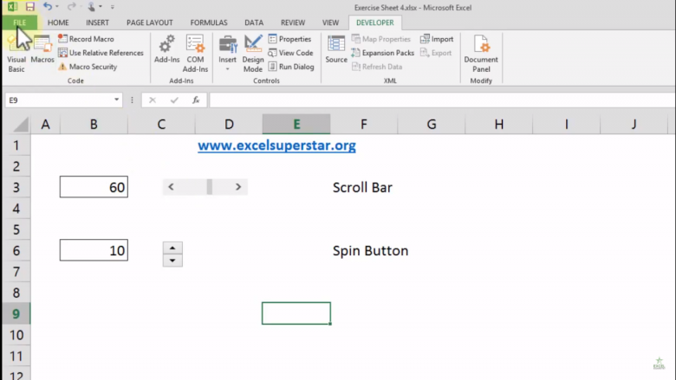Open Excel Add-Ins dialog
Image resolution: width=676 pixels, height=380 pixels.
point(166,51)
